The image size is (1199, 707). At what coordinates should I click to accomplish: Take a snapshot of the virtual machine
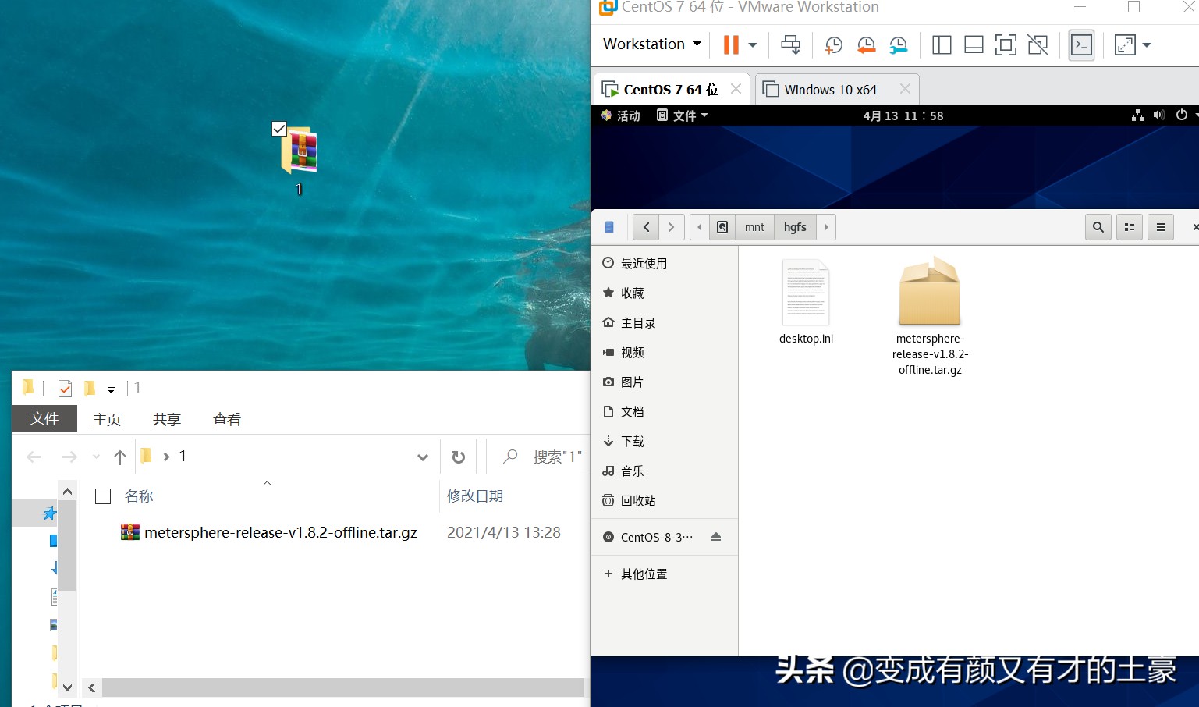(833, 45)
